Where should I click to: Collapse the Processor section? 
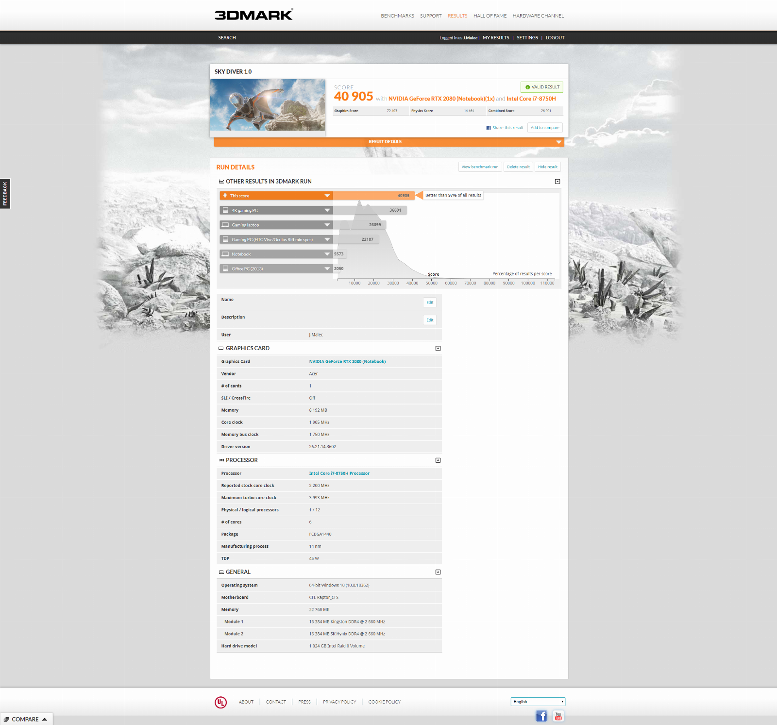[438, 460]
